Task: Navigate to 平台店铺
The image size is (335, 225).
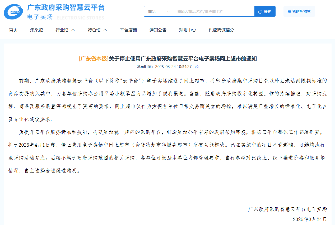Action: pos(128,30)
